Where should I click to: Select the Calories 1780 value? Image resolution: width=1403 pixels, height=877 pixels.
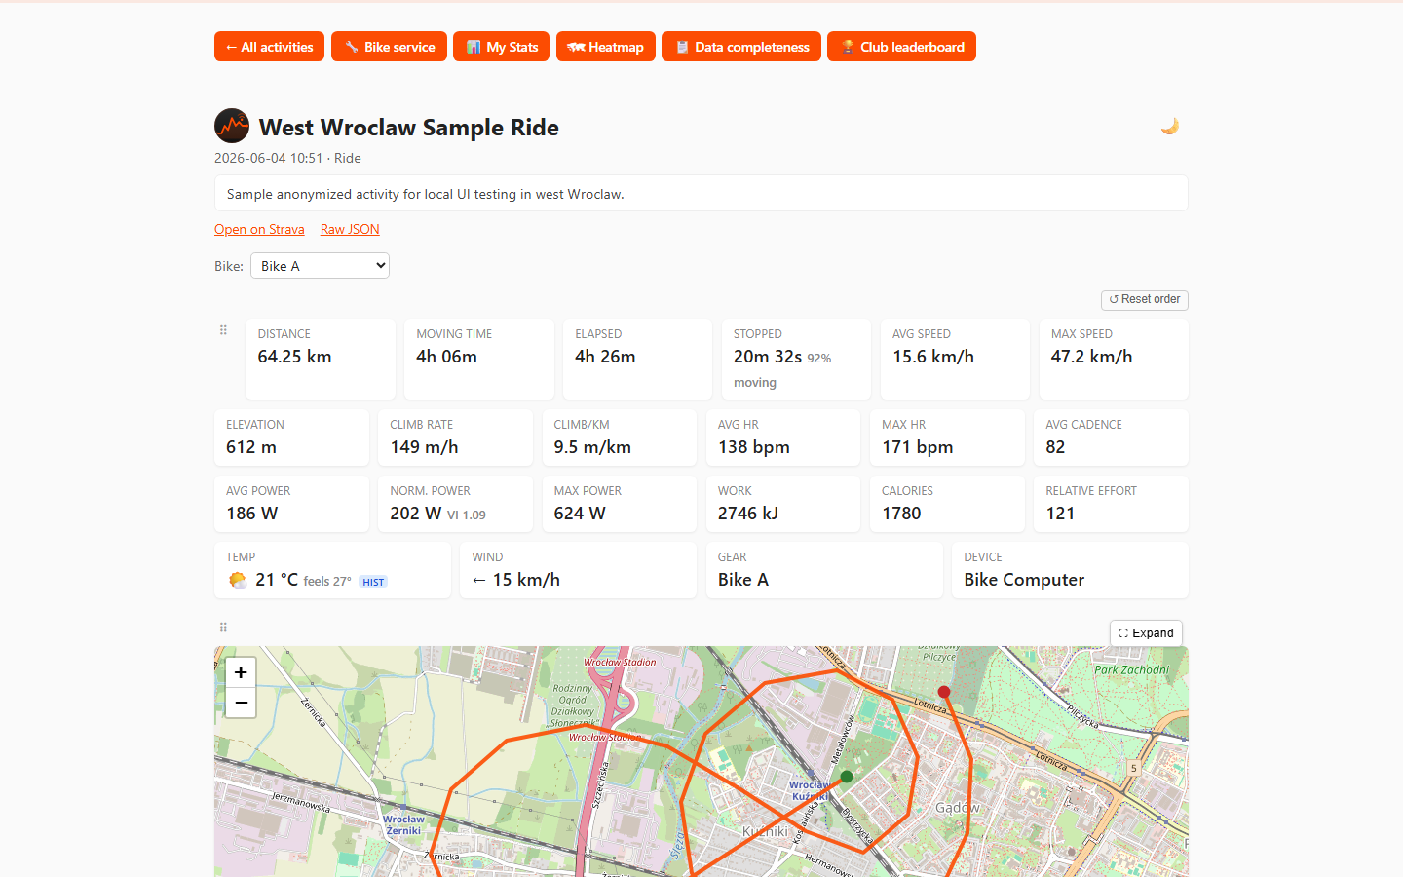[x=901, y=514]
